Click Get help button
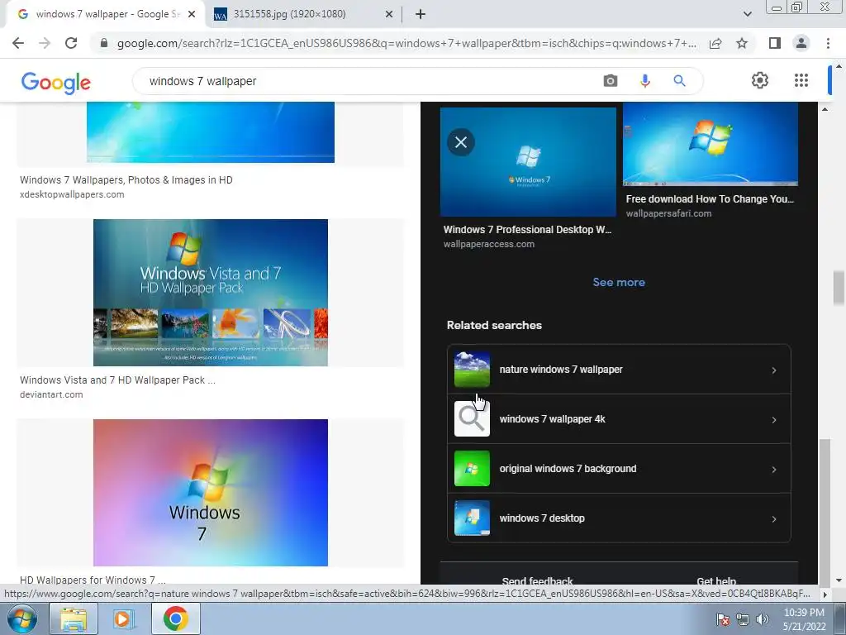The image size is (846, 635). click(716, 581)
